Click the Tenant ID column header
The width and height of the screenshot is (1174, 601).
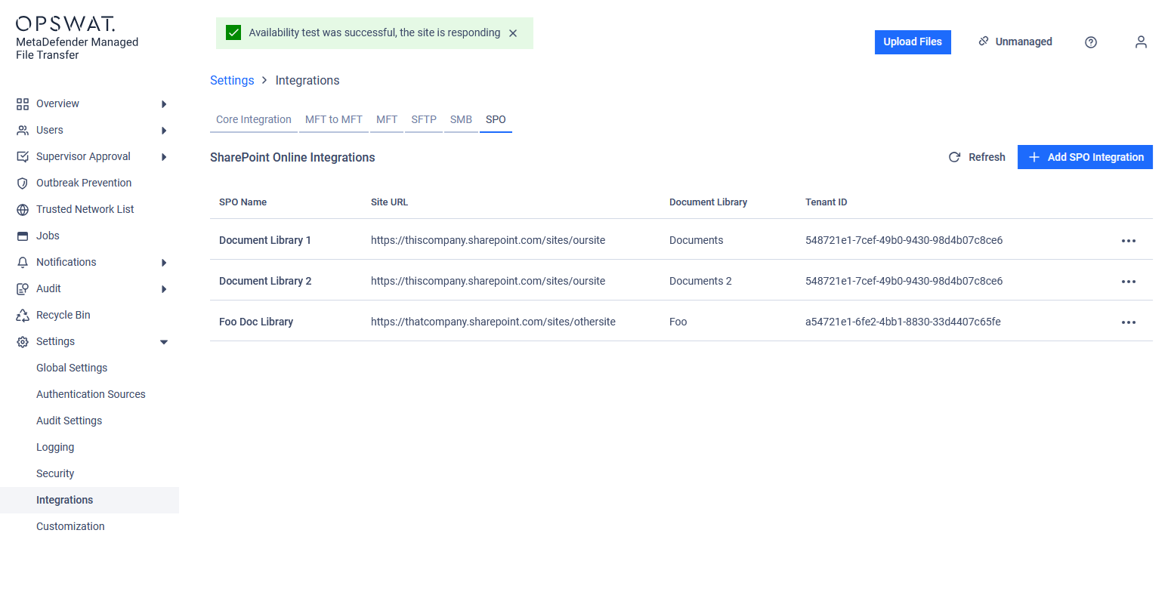tap(826, 202)
